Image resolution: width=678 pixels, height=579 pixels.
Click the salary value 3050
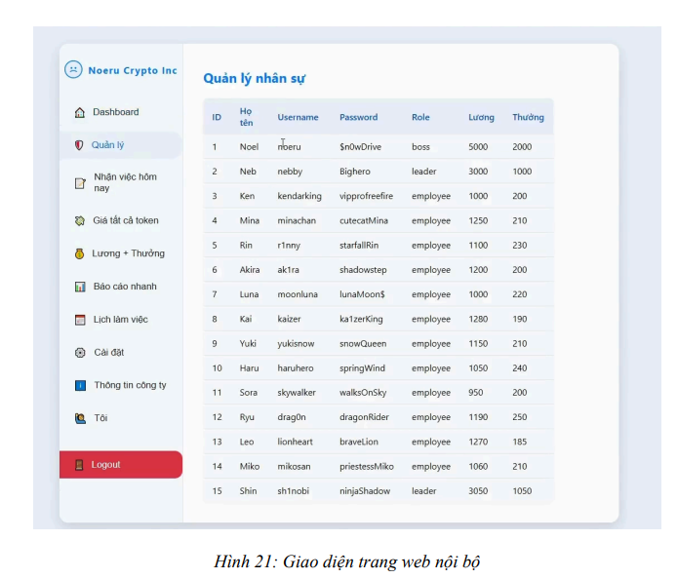tap(478, 491)
